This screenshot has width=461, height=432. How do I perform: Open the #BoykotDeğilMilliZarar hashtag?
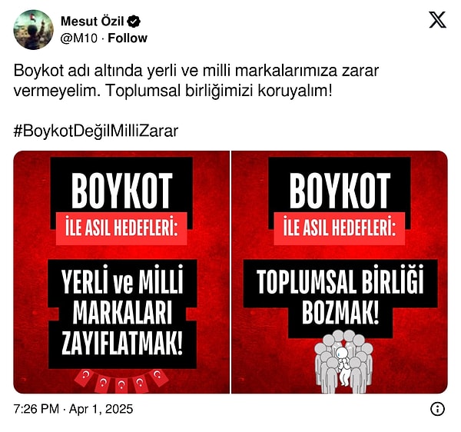pyautogui.click(x=96, y=131)
